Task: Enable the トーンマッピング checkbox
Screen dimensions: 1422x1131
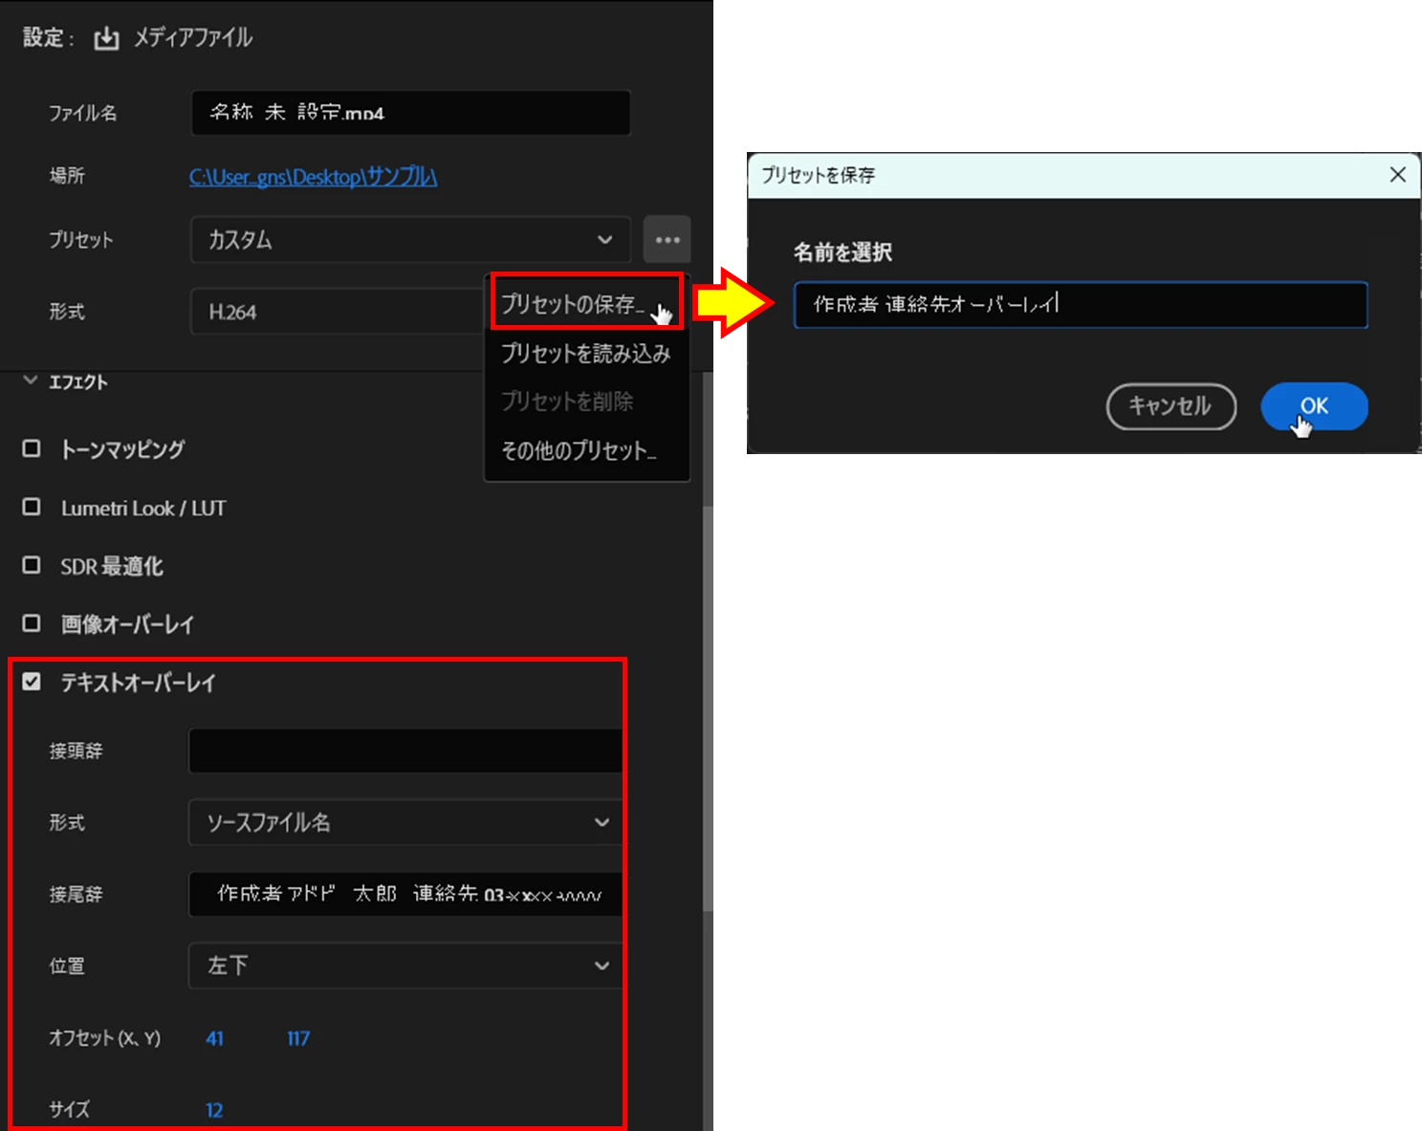Action: click(x=32, y=448)
